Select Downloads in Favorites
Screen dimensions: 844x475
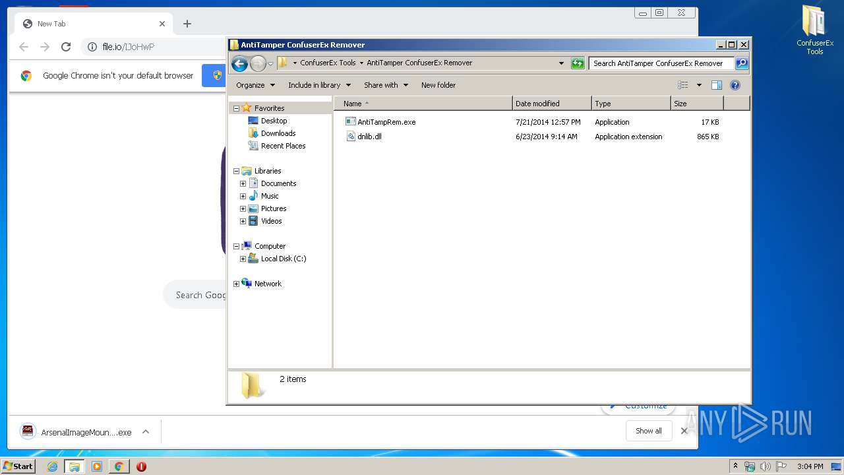278,133
